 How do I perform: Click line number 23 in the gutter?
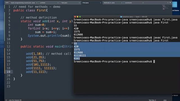8,86
